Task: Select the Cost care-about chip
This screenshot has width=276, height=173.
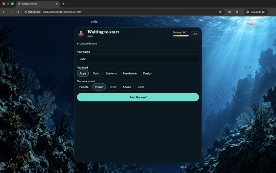Action: pyautogui.click(x=141, y=87)
